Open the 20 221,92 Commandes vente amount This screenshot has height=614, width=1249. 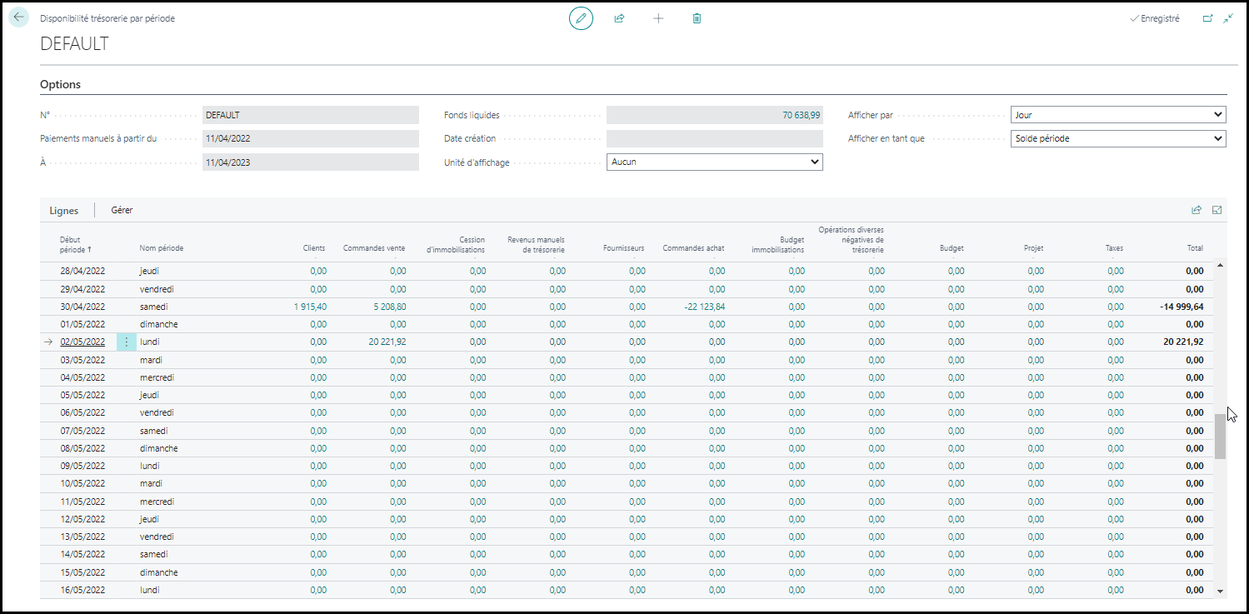pos(385,342)
